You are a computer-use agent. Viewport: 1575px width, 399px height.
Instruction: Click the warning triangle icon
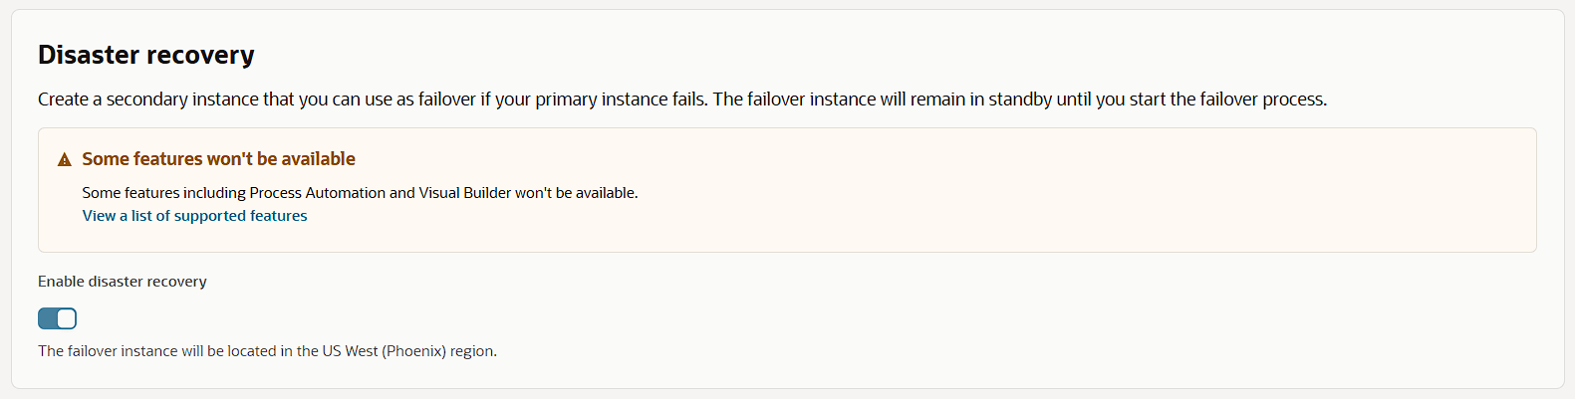[65, 159]
